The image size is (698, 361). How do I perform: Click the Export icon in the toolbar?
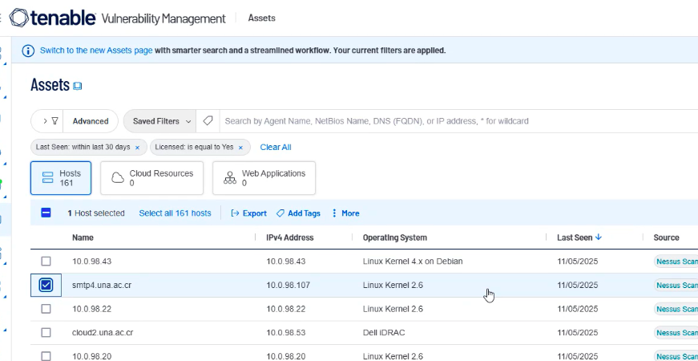pos(236,213)
